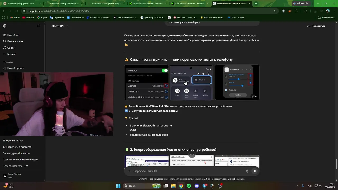
Task: Go back using the browser back arrow
Action: click(4, 11)
